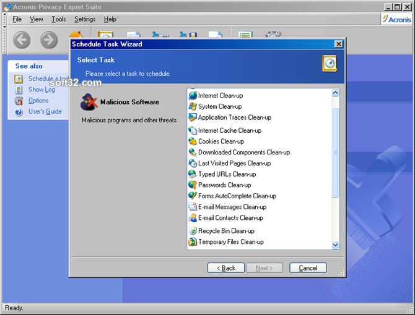Click the Acronis logo in the menu bar
The image size is (415, 315).
397,19
